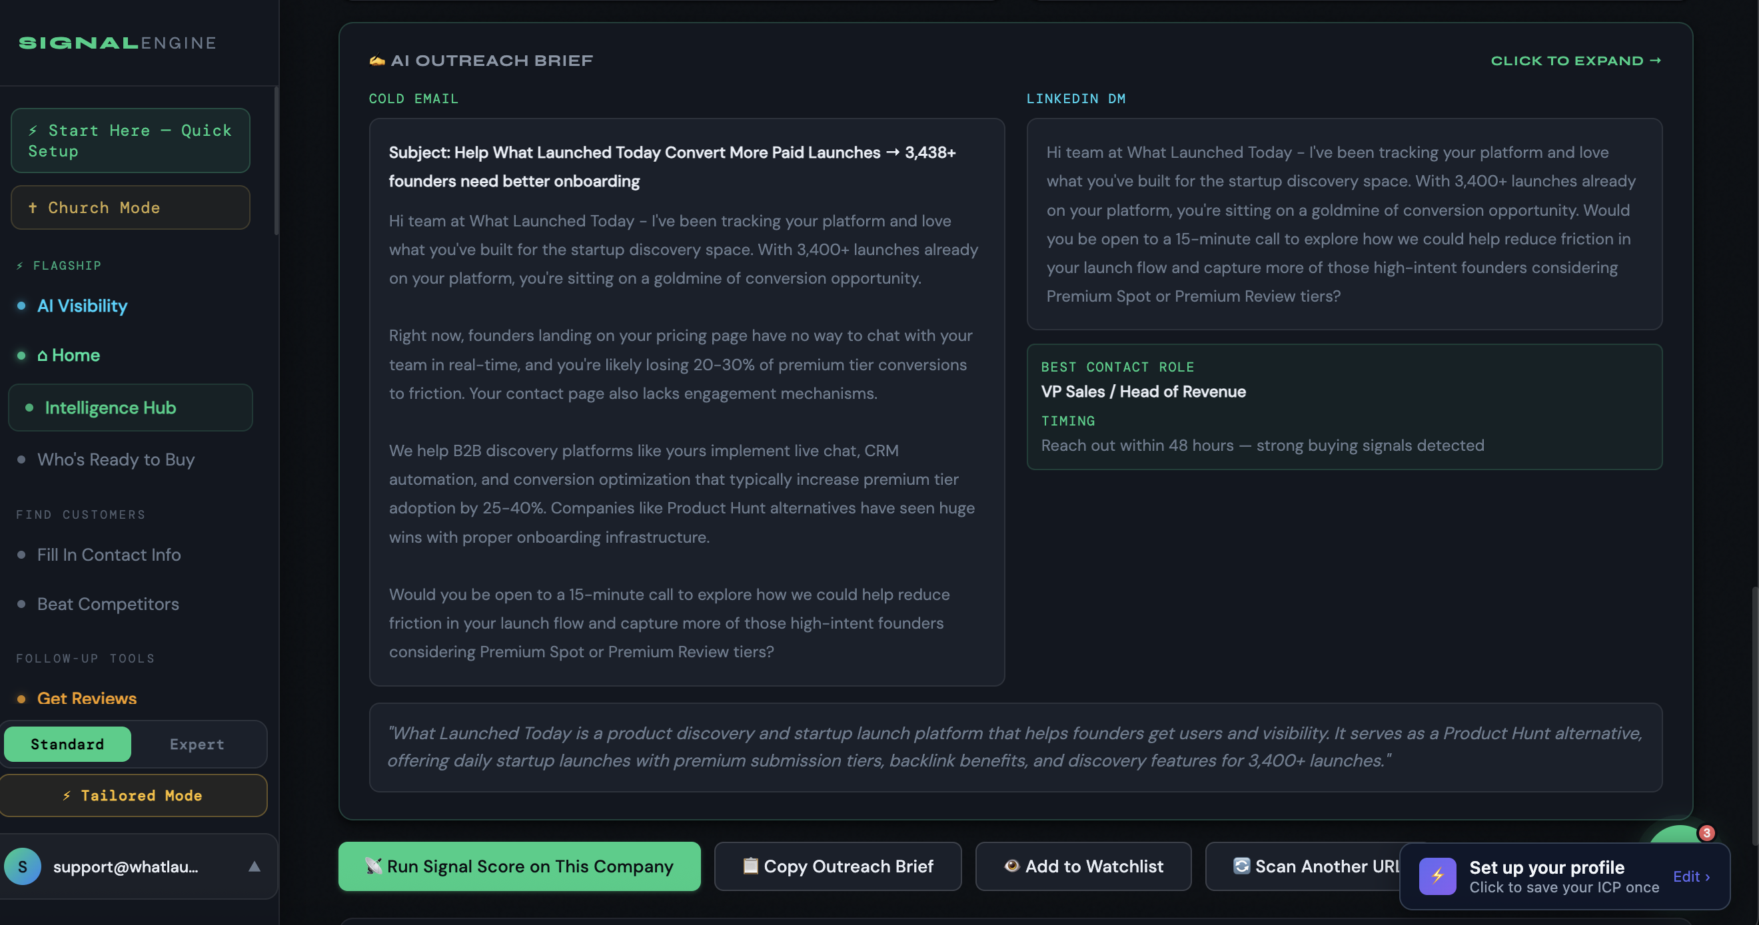Screen dimensions: 1759x925
Task: Open Fill In Contact Info
Action: tap(109, 554)
